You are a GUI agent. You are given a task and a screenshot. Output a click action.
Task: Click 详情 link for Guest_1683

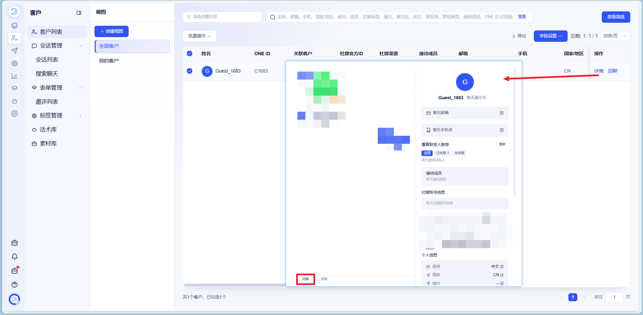[x=599, y=71]
